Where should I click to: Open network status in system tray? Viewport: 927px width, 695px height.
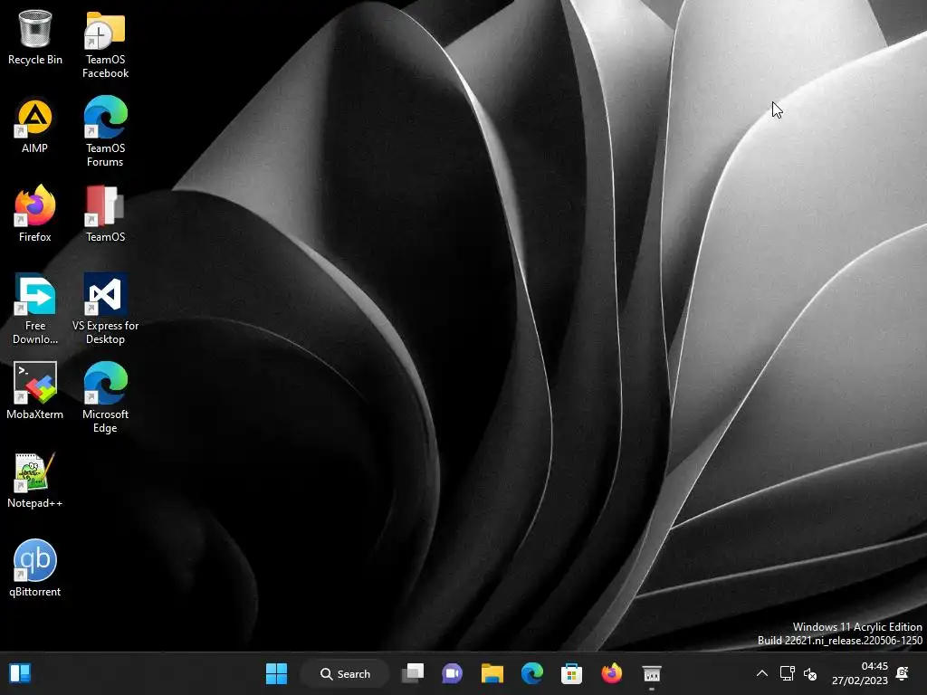(x=787, y=673)
